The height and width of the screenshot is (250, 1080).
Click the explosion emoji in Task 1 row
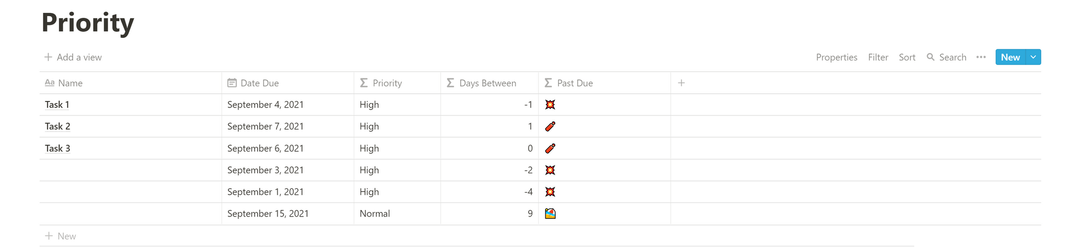pos(550,104)
